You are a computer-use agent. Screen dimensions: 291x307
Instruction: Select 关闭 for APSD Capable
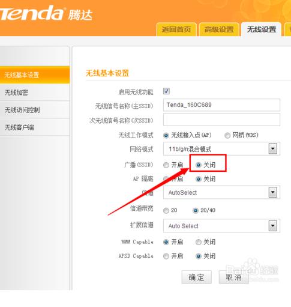click(x=198, y=256)
